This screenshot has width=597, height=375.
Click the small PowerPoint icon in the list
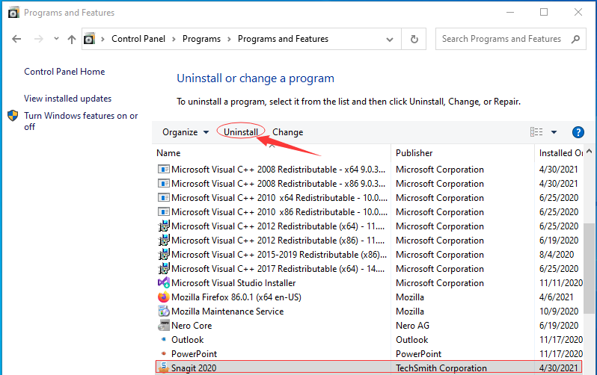pyautogui.click(x=164, y=353)
